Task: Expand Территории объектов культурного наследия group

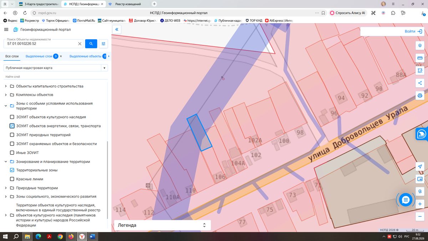Action: (x=6, y=215)
